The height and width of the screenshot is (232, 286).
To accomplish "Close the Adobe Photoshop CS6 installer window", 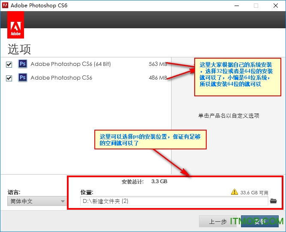I will (276, 6).
